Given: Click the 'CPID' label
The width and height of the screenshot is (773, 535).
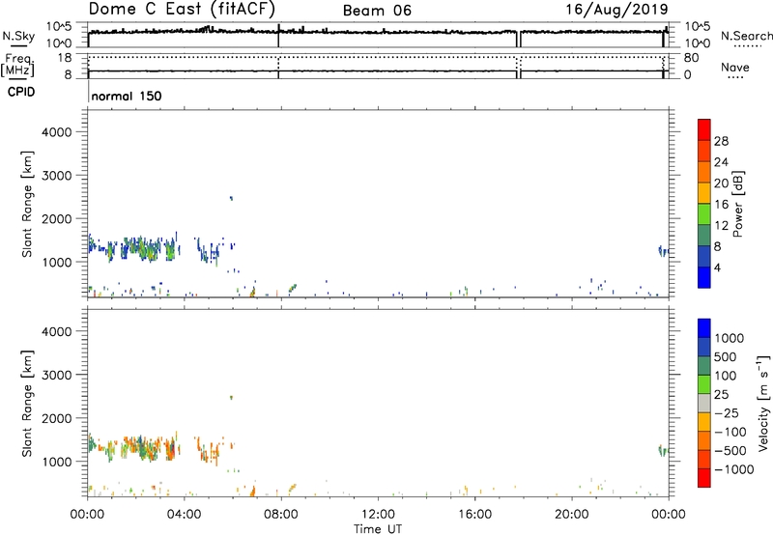Looking at the screenshot, I should pyautogui.click(x=21, y=92).
